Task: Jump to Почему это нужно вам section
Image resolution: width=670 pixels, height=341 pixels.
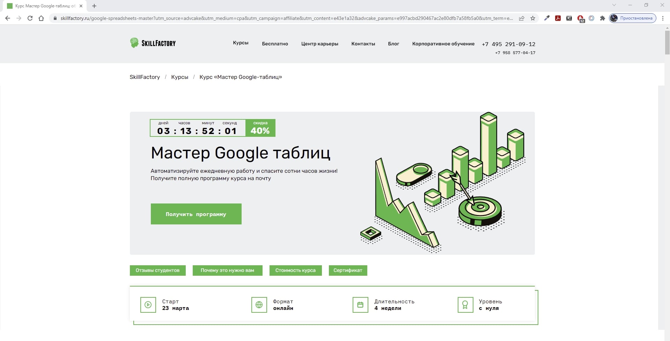Action: [x=228, y=270]
